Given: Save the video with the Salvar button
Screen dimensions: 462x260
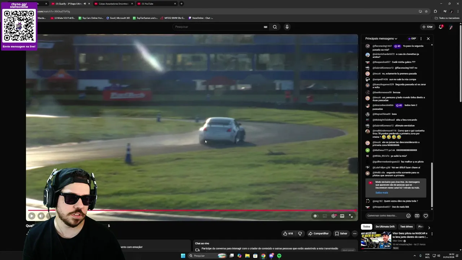Looking at the screenshot, I should pyautogui.click(x=341, y=234).
